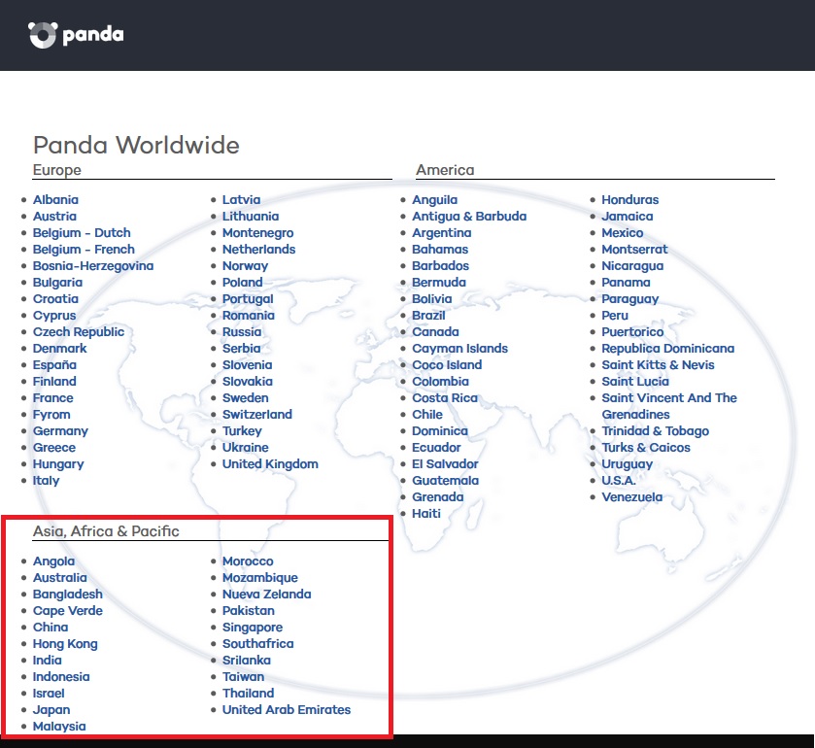Select the Bermuda link
The height and width of the screenshot is (748, 815).
(x=439, y=283)
